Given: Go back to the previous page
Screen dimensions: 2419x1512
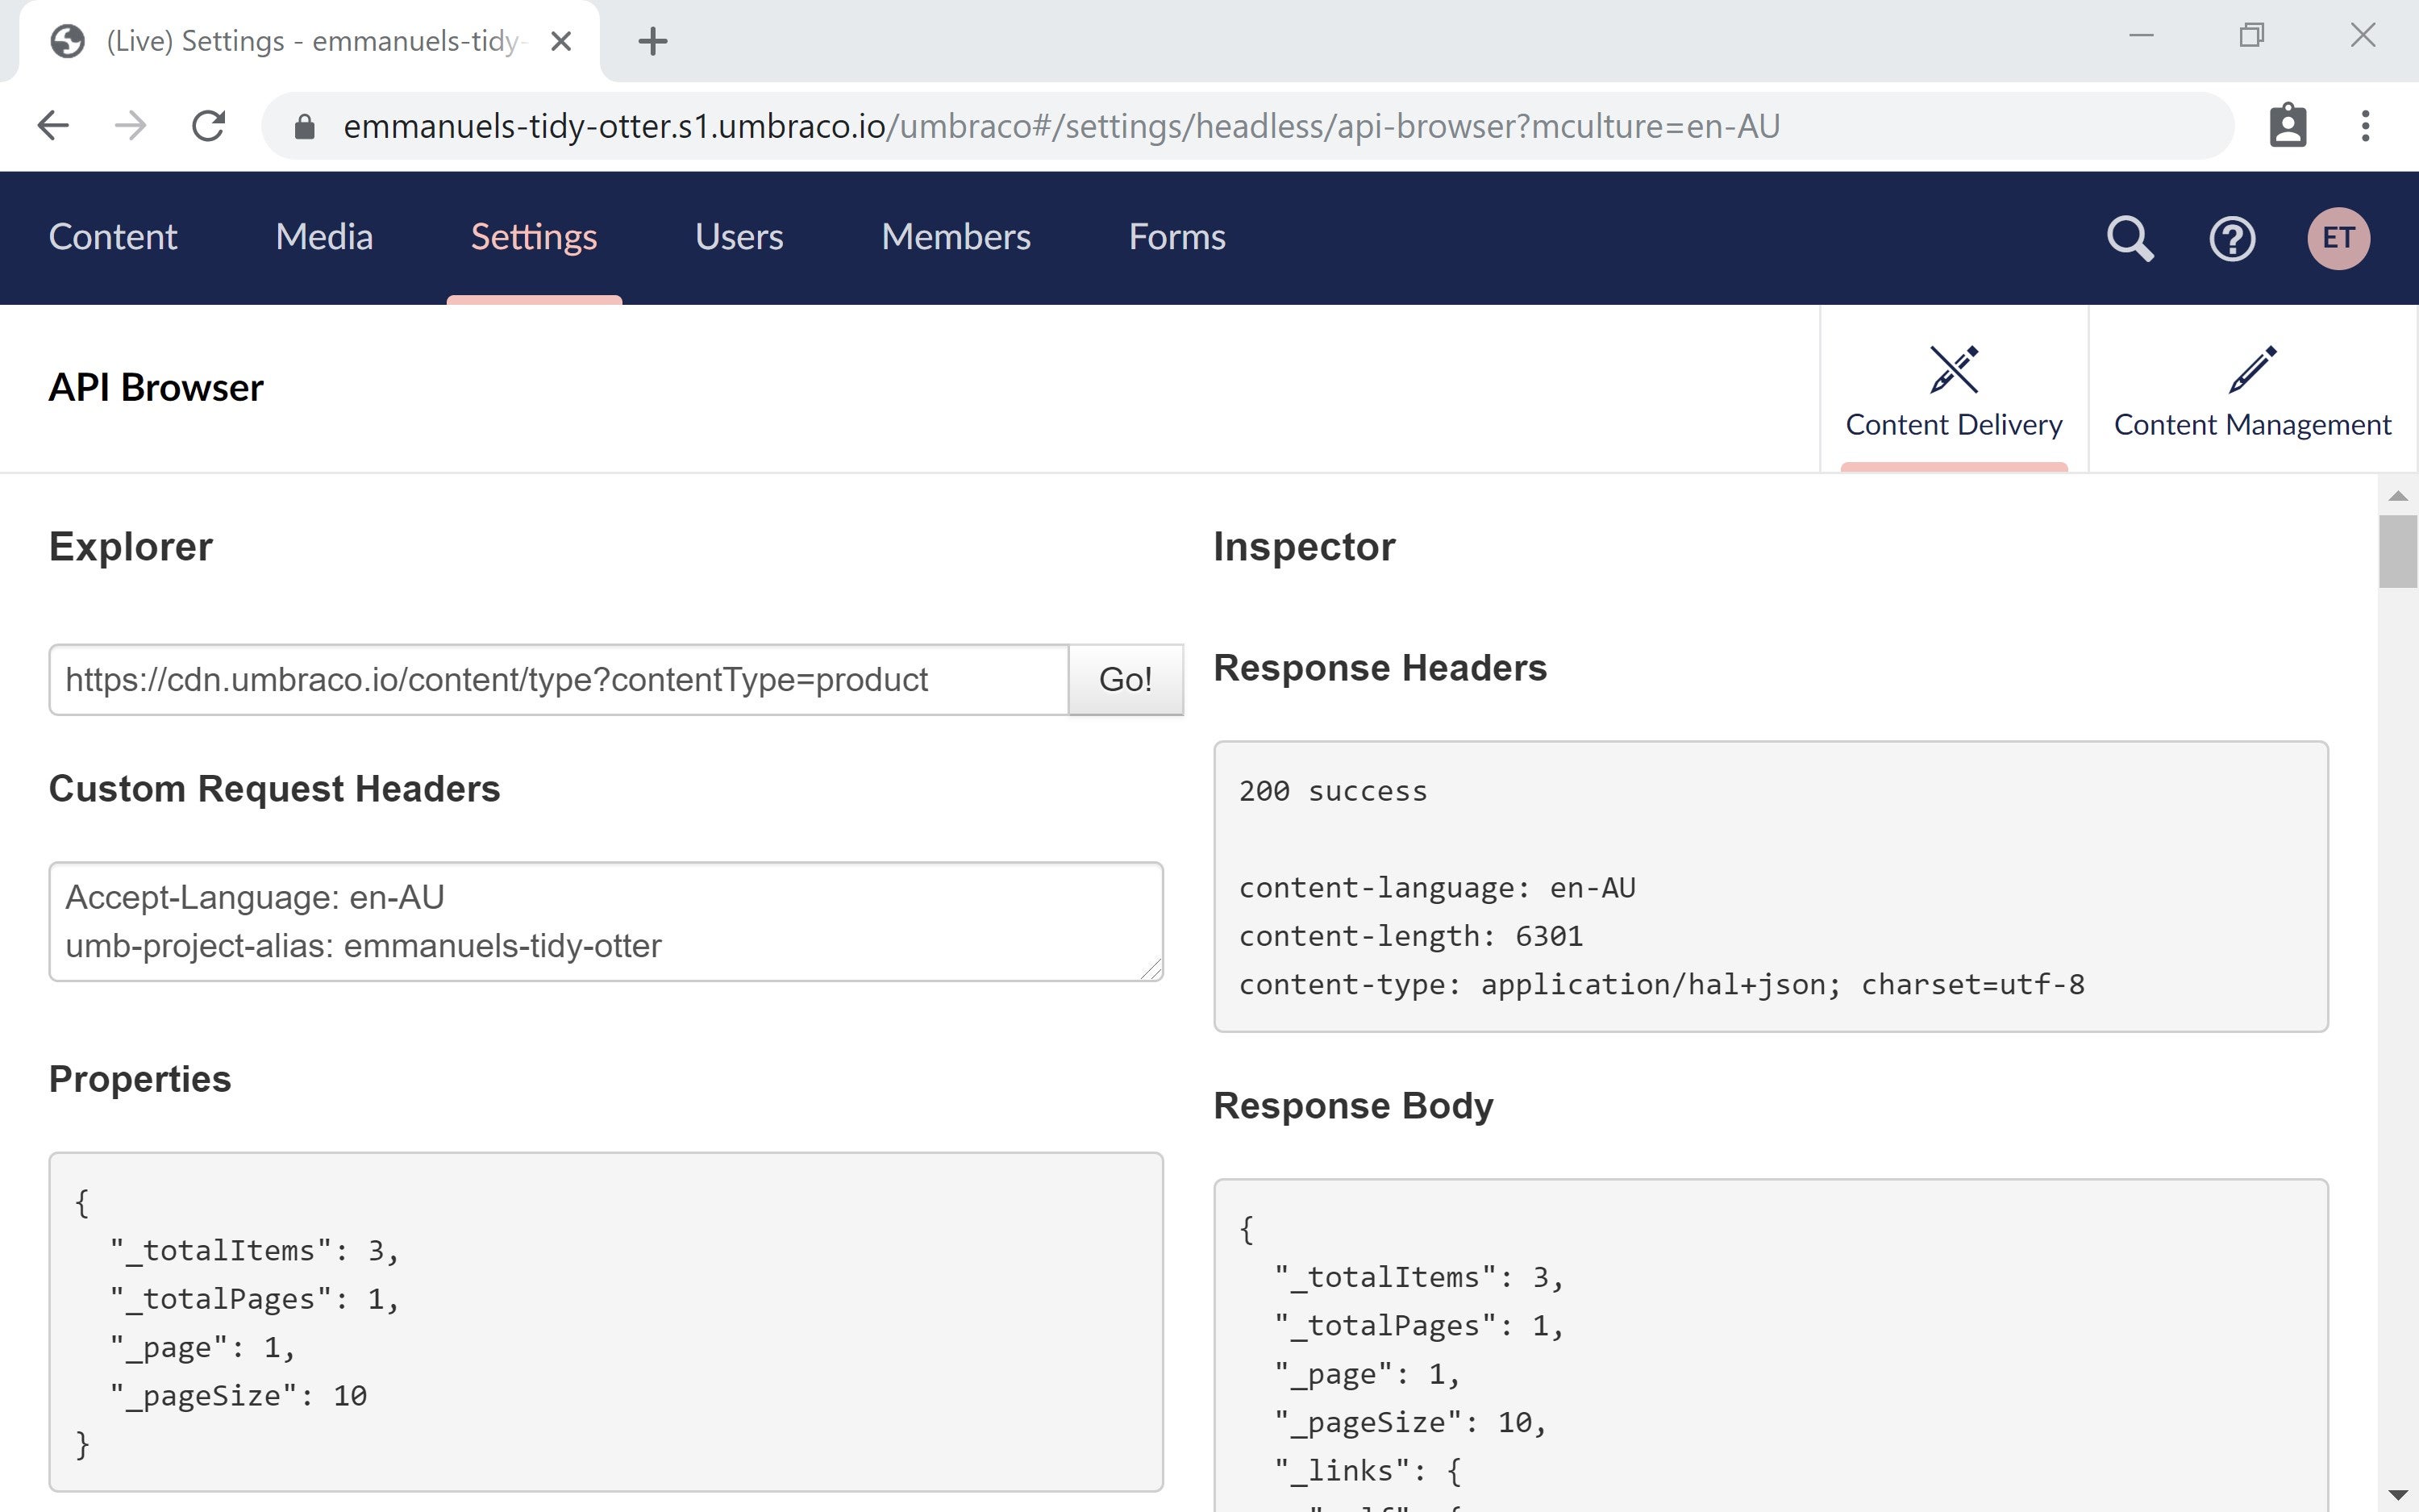Looking at the screenshot, I should tap(53, 125).
